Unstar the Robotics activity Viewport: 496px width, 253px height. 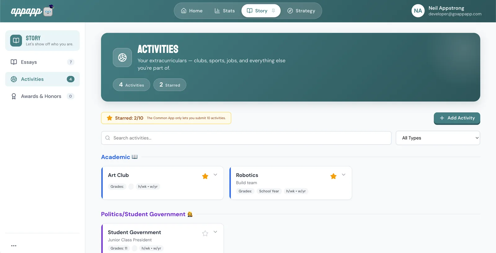click(x=334, y=176)
